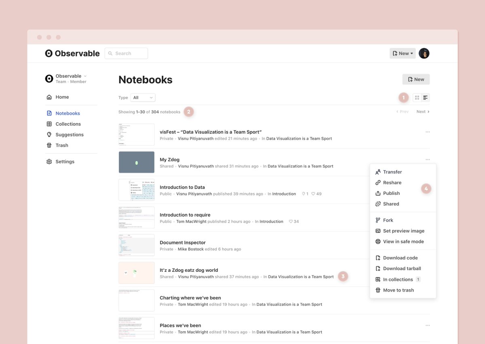The width and height of the screenshot is (485, 344).
Task: Open the It'z a Zdog eatz dog world thumbnail
Action: click(x=137, y=273)
